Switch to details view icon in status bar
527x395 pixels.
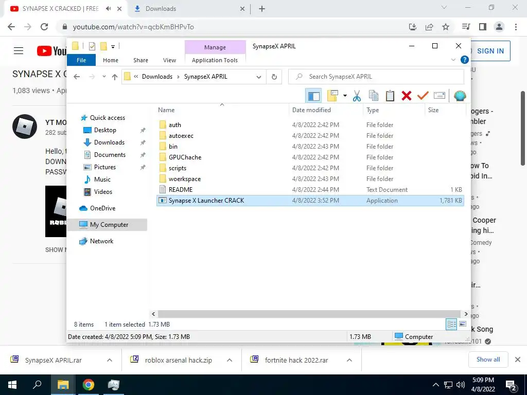pyautogui.click(x=451, y=324)
